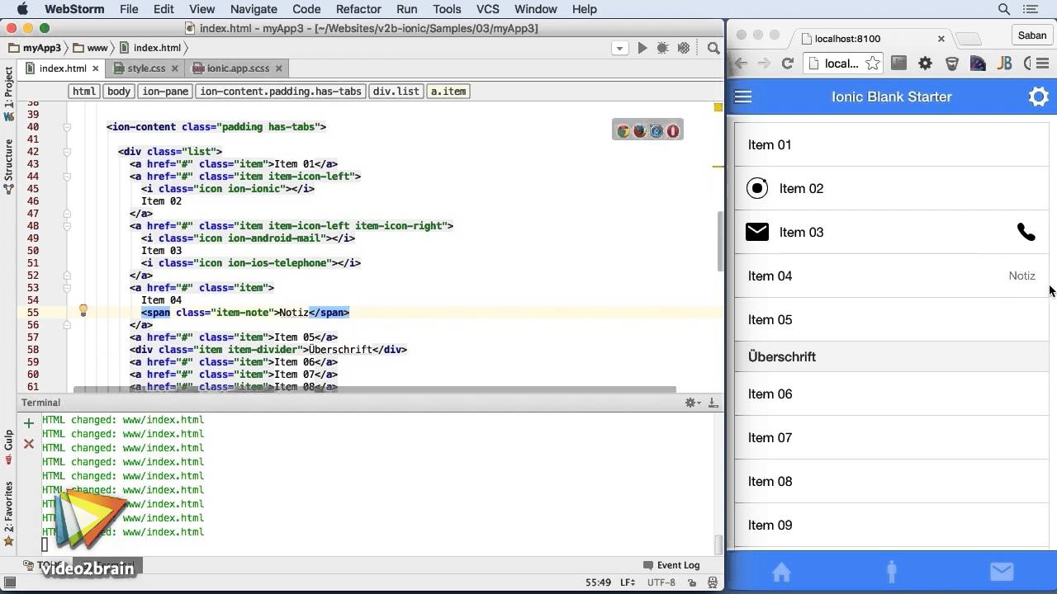Open the settings gear in Ionic header
Image resolution: width=1057 pixels, height=594 pixels.
coord(1038,97)
